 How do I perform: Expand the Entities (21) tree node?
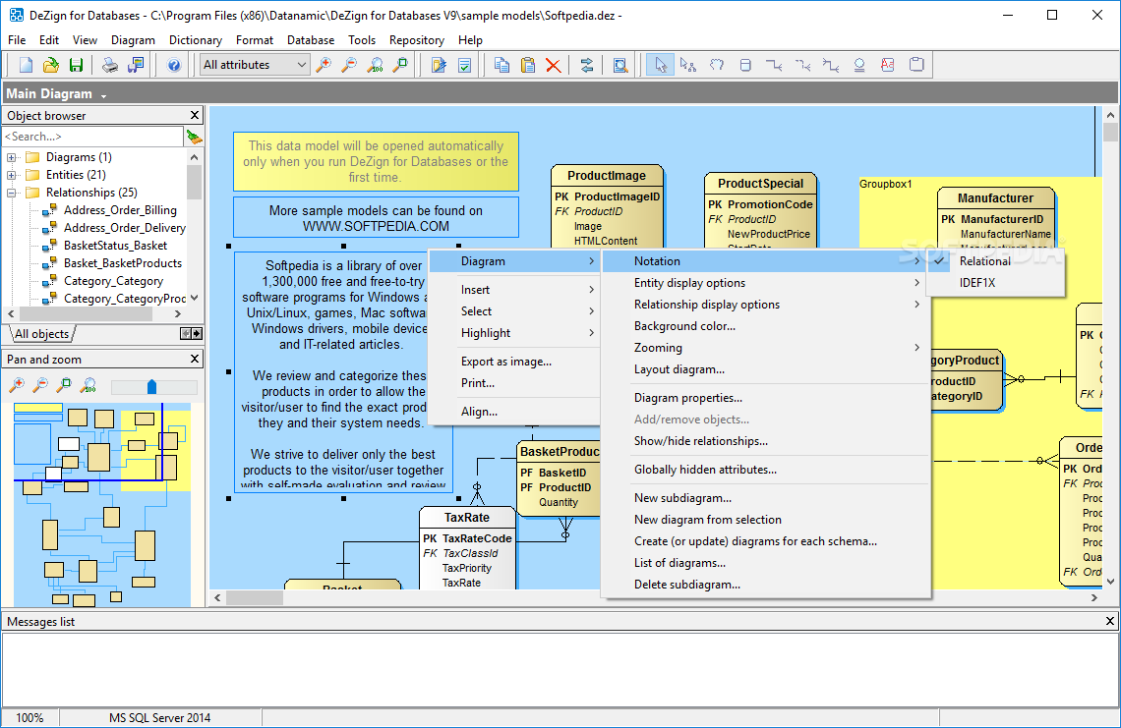click(12, 175)
